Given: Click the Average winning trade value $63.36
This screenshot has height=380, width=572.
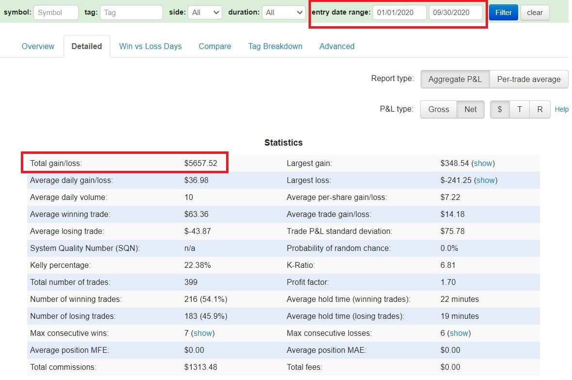Looking at the screenshot, I should 196,215.
